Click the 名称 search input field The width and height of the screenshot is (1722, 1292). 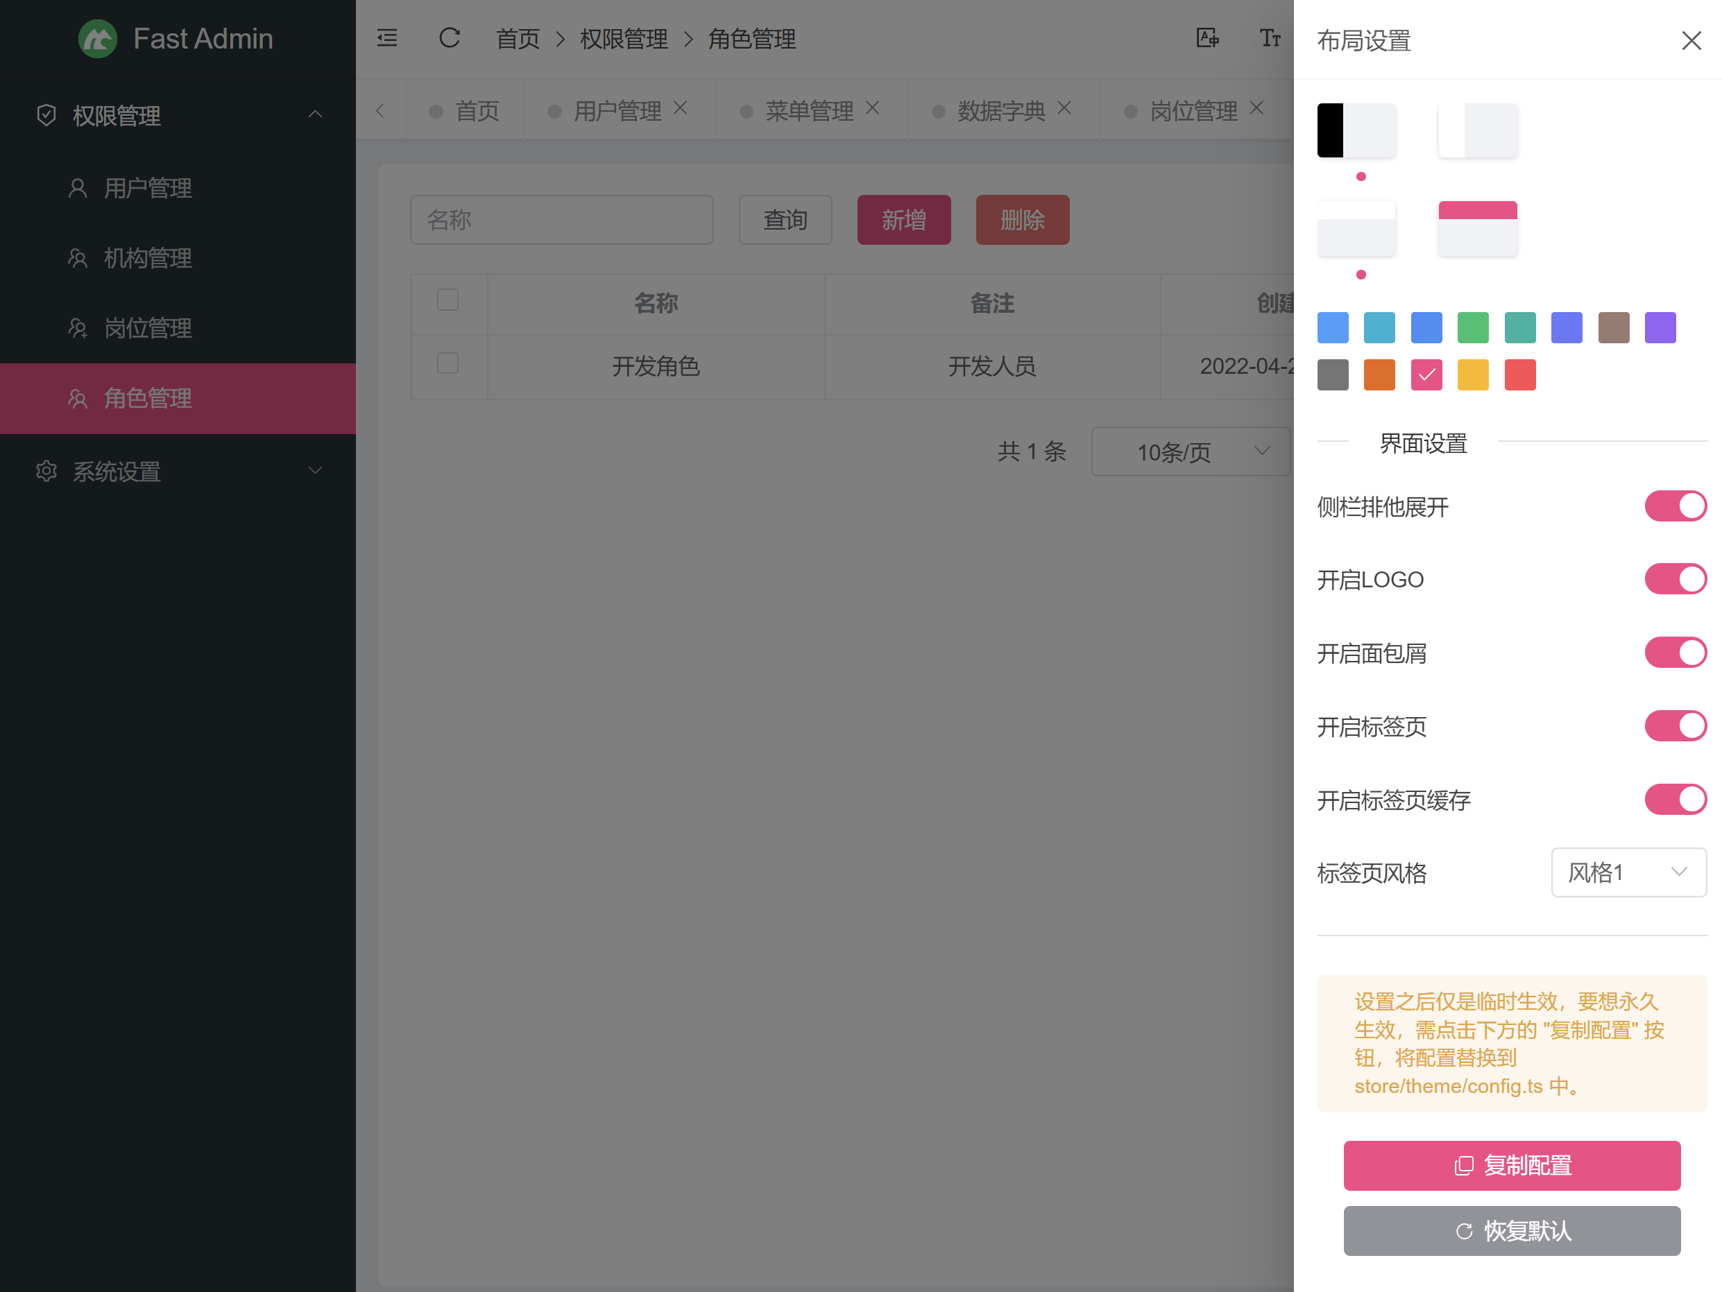tap(562, 219)
